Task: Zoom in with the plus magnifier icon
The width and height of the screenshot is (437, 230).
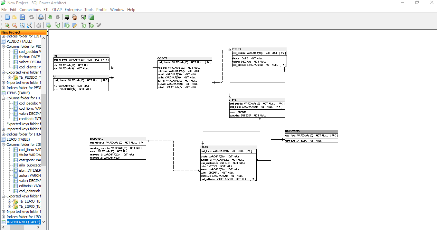Action: coord(7,25)
